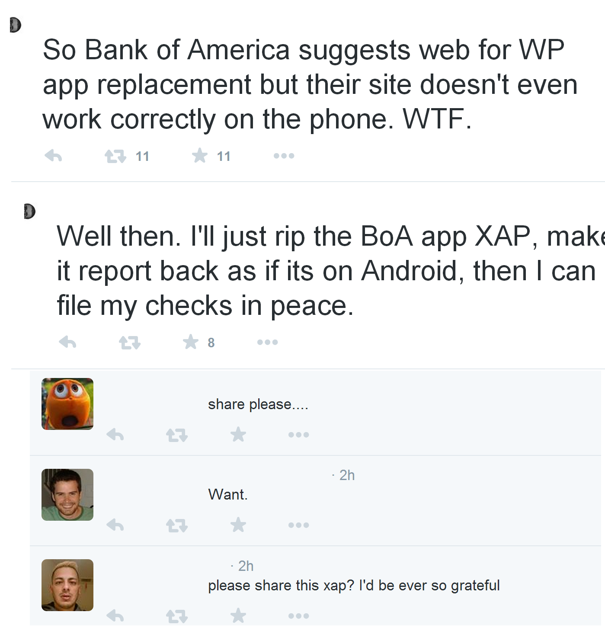
Task: Retweet the Bank of America tweet
Action: (115, 156)
